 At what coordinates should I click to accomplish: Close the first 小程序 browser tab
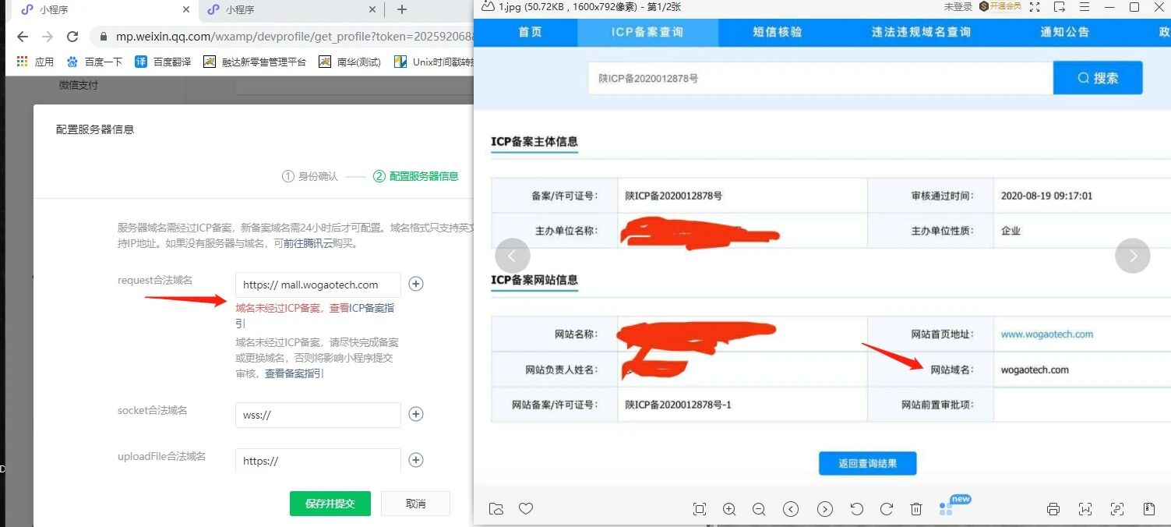(185, 10)
